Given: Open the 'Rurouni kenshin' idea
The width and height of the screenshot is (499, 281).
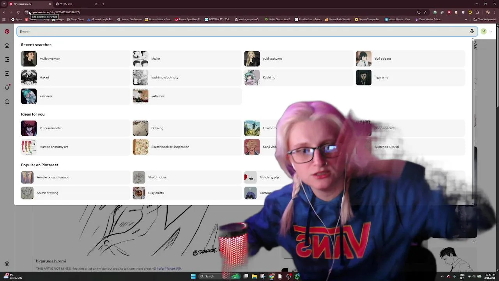Looking at the screenshot, I should (76, 128).
